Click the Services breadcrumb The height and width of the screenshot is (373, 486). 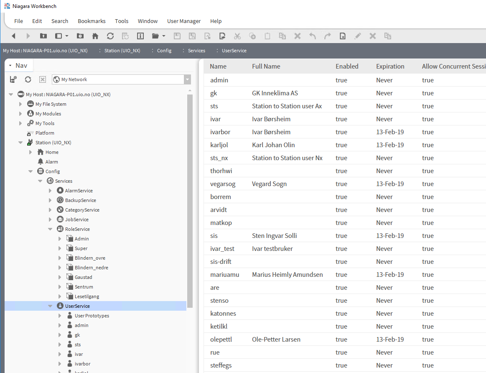196,51
